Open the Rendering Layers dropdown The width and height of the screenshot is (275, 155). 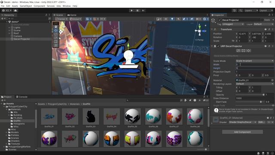point(254,84)
